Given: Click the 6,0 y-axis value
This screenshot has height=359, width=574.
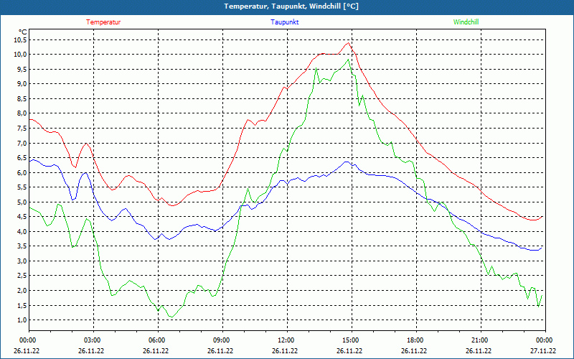Looking at the screenshot, I should (22, 172).
